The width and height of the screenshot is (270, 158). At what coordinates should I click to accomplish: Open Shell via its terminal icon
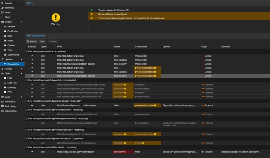(x=2, y=17)
